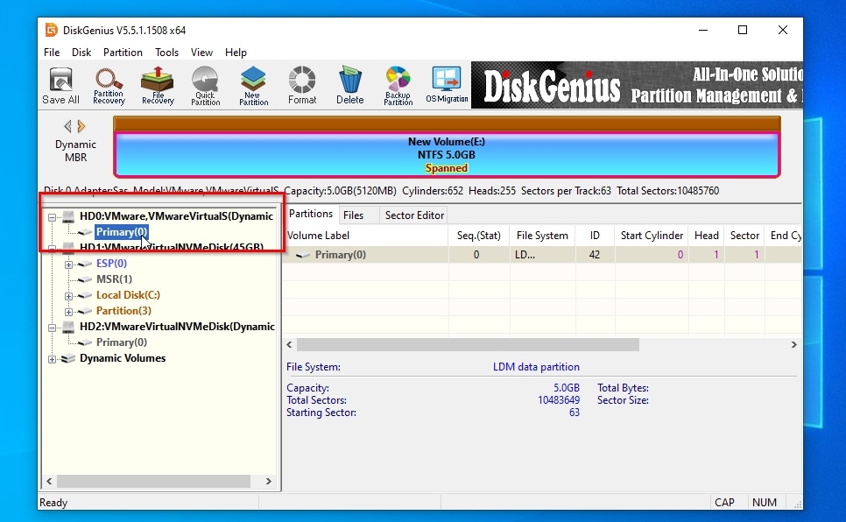Screen dimensions: 846x522
Task: Open Partition Recovery tool
Action: pos(109,86)
